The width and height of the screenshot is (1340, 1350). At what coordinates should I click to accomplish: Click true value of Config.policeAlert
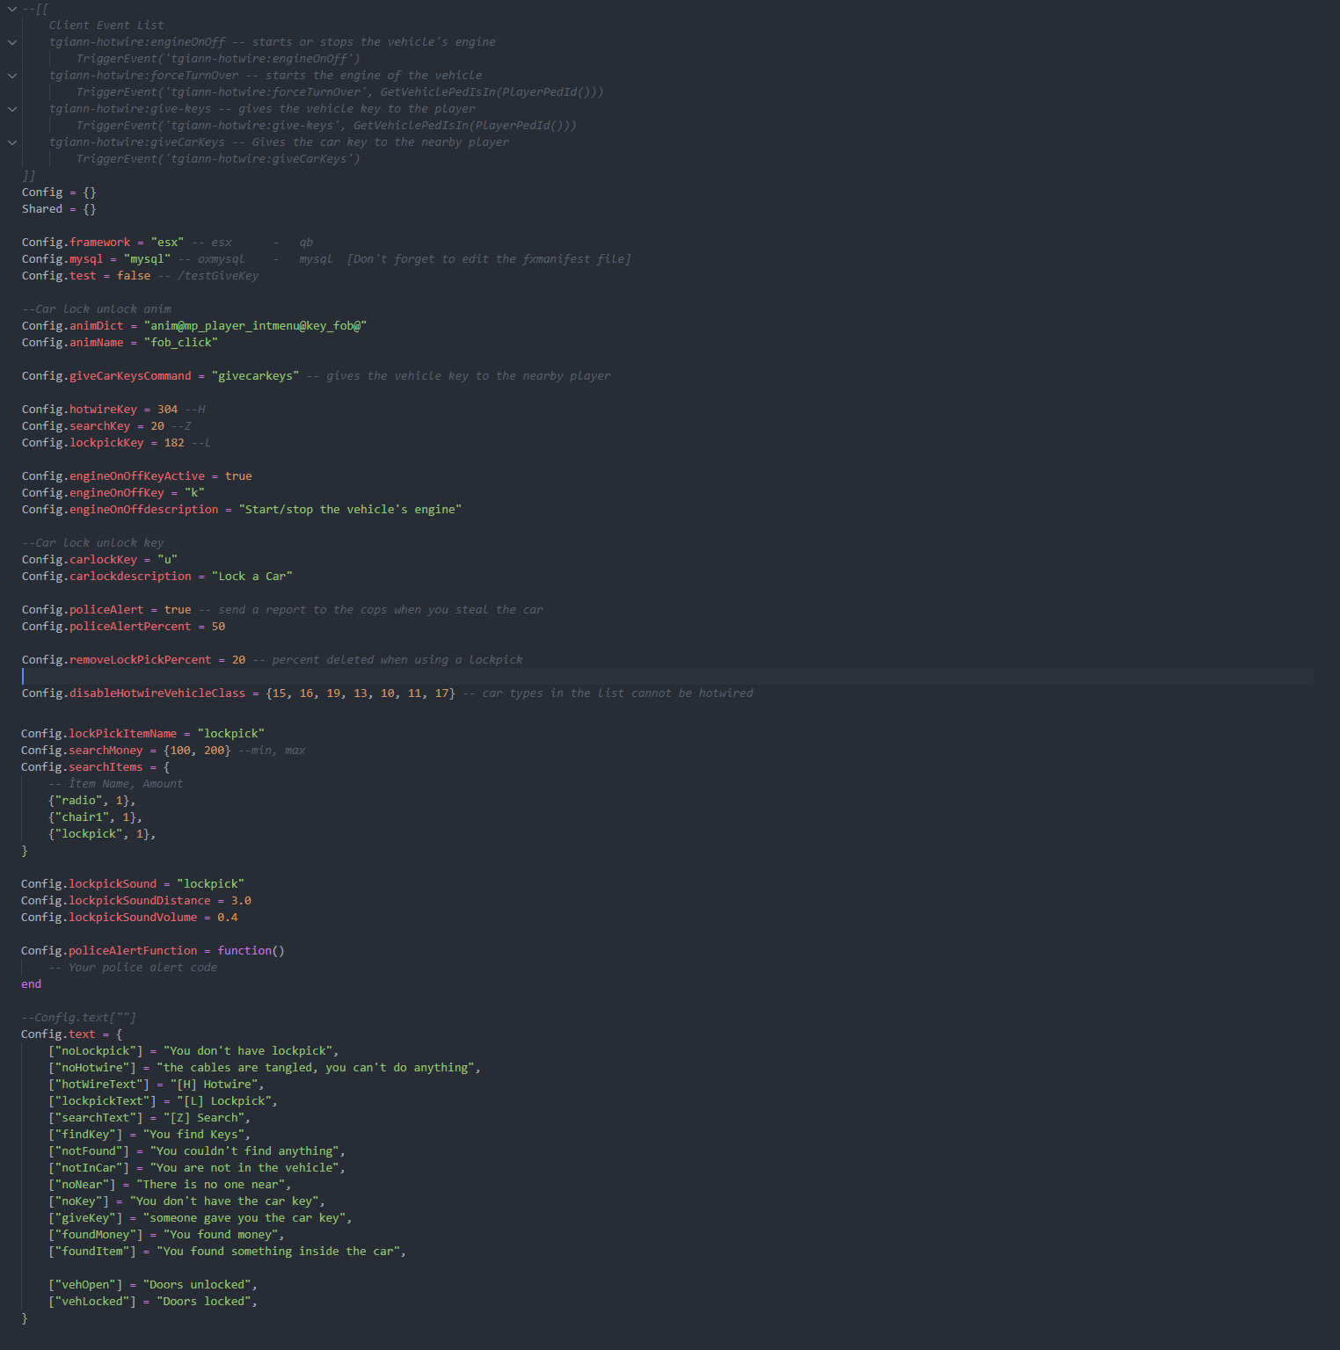click(x=178, y=610)
